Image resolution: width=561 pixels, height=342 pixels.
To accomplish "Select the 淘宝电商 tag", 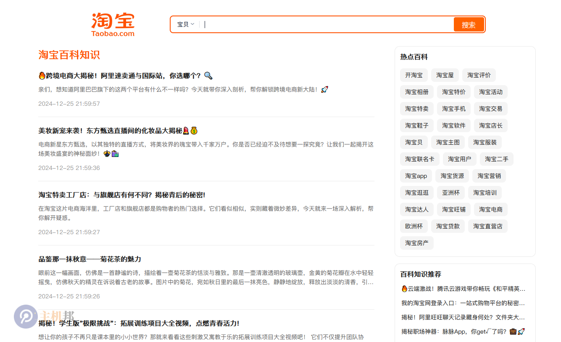I will (x=491, y=209).
